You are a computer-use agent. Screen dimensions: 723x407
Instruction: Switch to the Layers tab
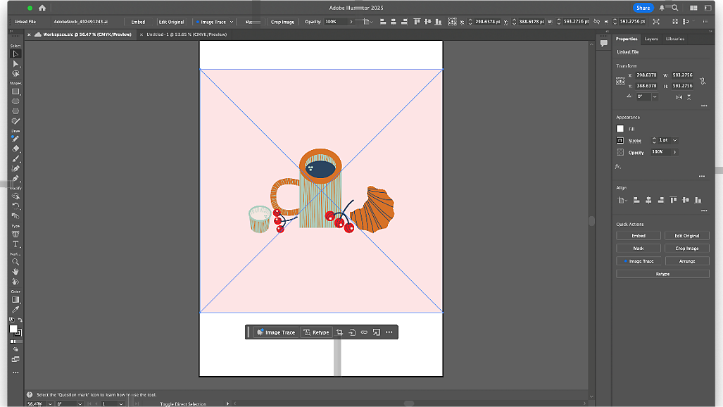pos(651,39)
